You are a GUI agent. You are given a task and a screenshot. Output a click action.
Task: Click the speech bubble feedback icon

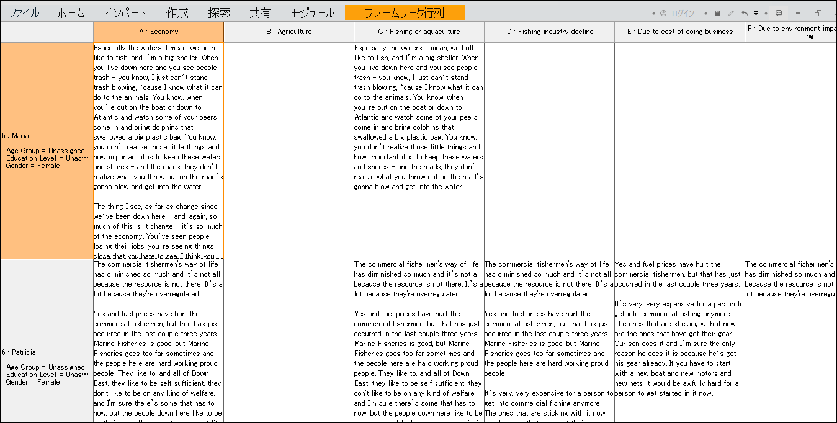click(x=779, y=13)
